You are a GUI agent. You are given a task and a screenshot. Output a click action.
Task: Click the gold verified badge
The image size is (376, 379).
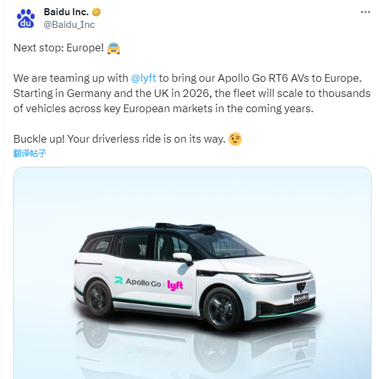pos(96,12)
